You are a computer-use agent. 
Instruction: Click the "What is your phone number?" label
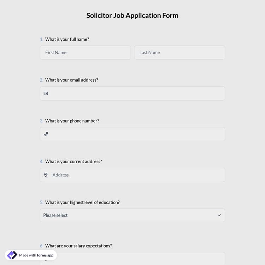click(x=72, y=121)
